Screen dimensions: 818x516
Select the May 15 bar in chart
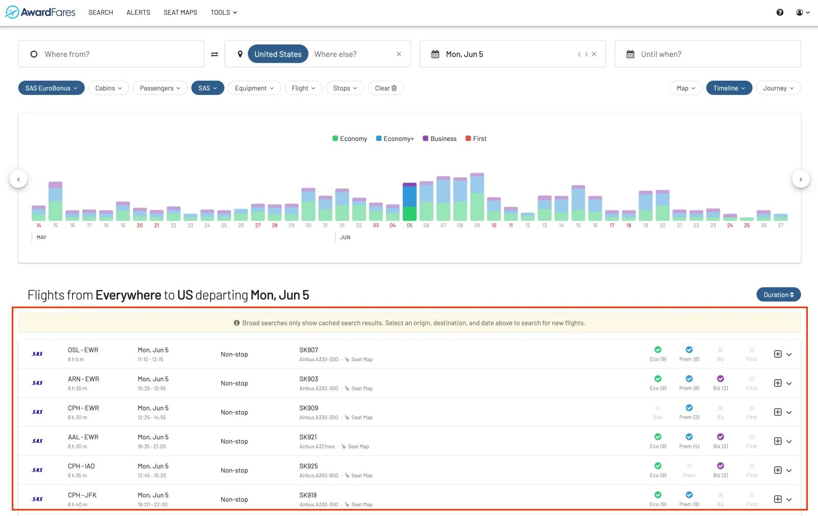click(x=55, y=201)
